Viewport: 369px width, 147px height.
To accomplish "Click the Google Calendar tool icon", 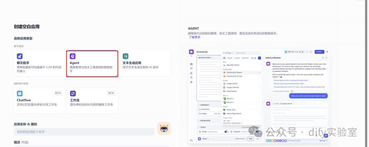I will pyautogui.click(x=224, y=88).
